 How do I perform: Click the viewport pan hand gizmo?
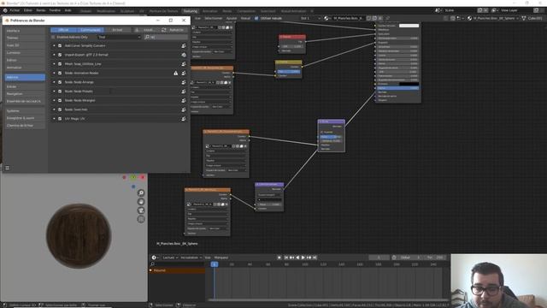point(141,202)
